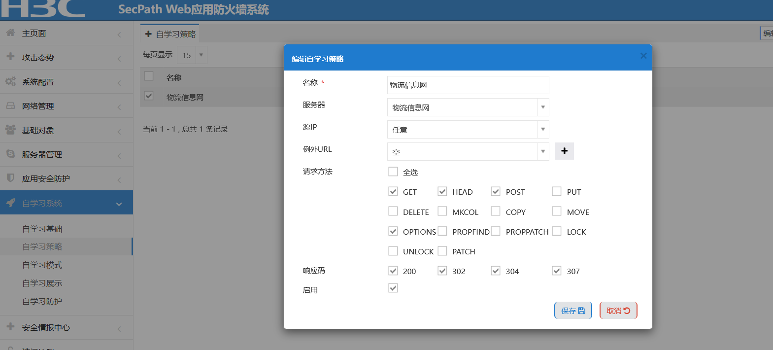
Task: Click the shield icon beside 应用安全防护
Action: tap(10, 177)
